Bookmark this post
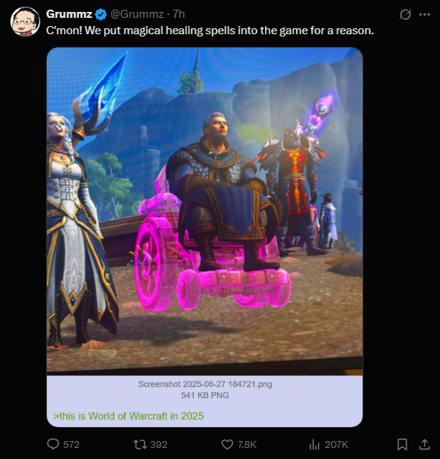Screen dimensions: 440x459 point(402,444)
